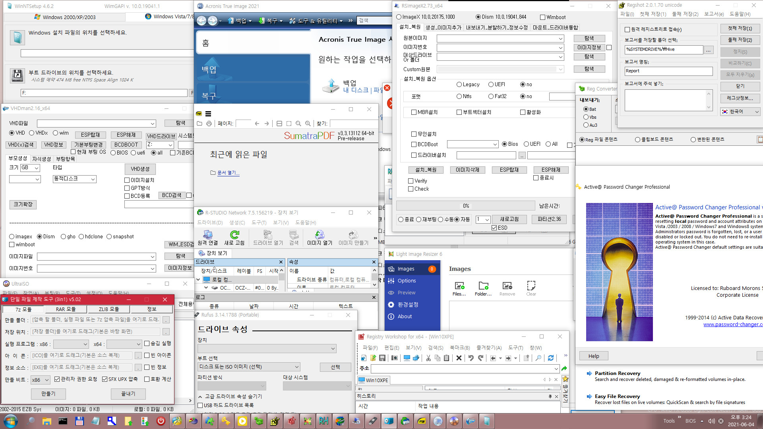Go to previous page in SumatraPDF
Viewport: 763px width, 429px height.
coord(257,124)
